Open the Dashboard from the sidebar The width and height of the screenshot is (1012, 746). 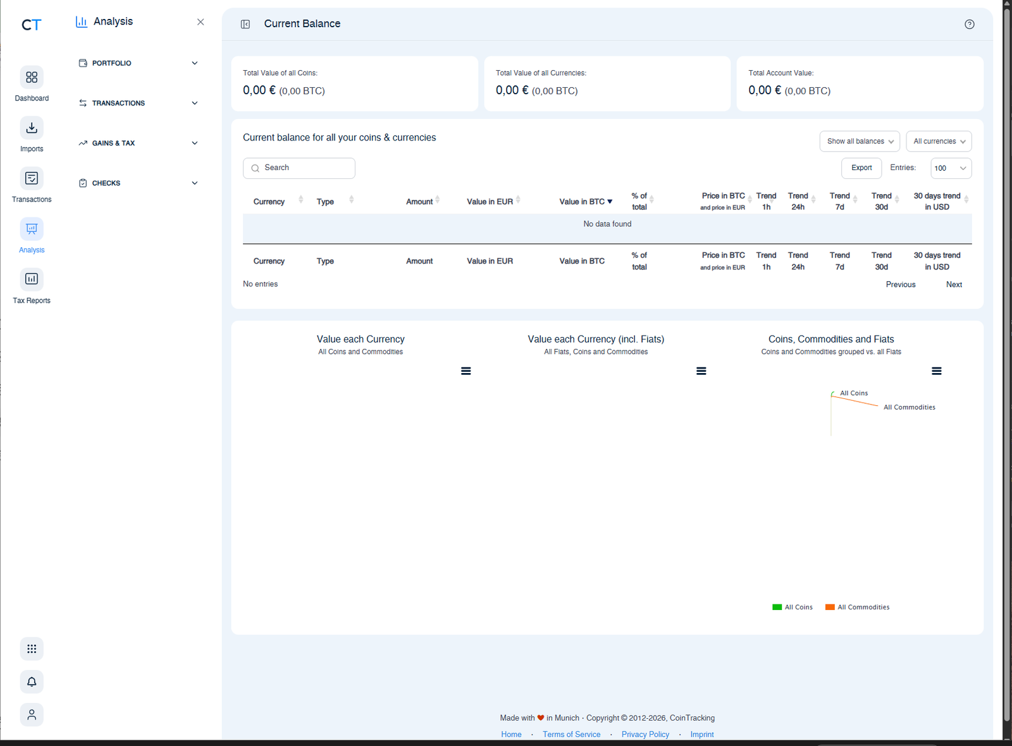32,83
